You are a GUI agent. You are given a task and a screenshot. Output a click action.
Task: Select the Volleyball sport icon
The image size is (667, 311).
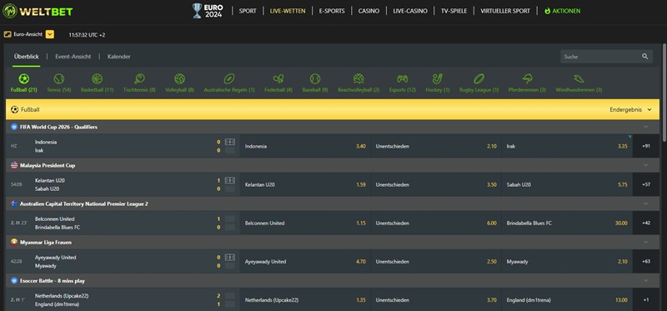coord(179,78)
